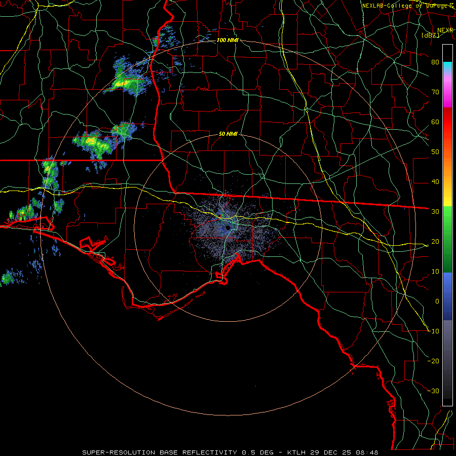Image resolution: width=456 pixels, height=456 pixels.
Task: Click the "100 NMI" range ring label
Action: tap(227, 40)
